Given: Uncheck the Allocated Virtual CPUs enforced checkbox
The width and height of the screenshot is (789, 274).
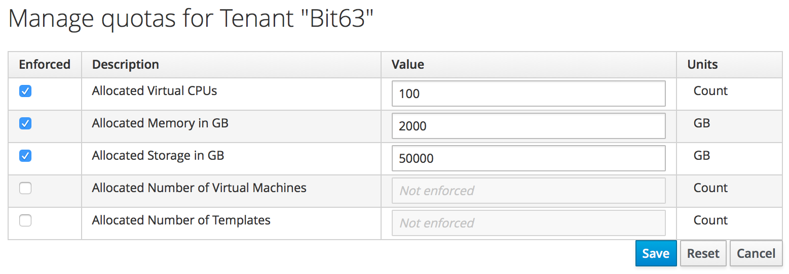Looking at the screenshot, I should 25,91.
